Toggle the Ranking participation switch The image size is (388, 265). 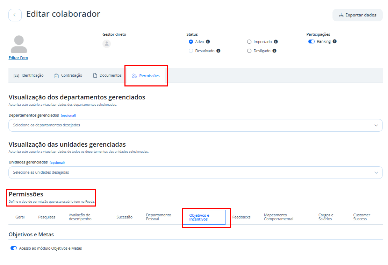(x=311, y=41)
